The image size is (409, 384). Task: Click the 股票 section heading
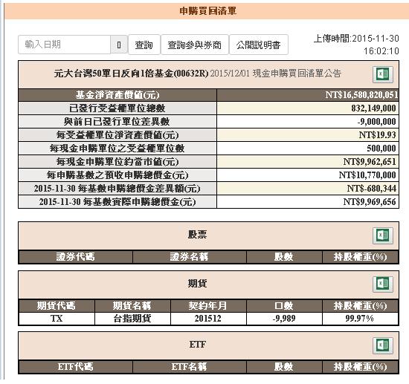[198, 235]
